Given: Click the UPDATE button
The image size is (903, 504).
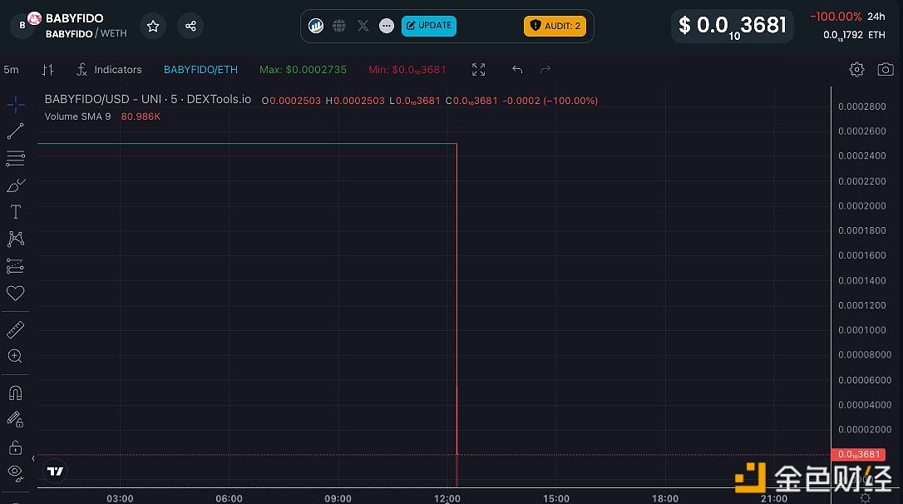Looking at the screenshot, I should click(x=429, y=26).
